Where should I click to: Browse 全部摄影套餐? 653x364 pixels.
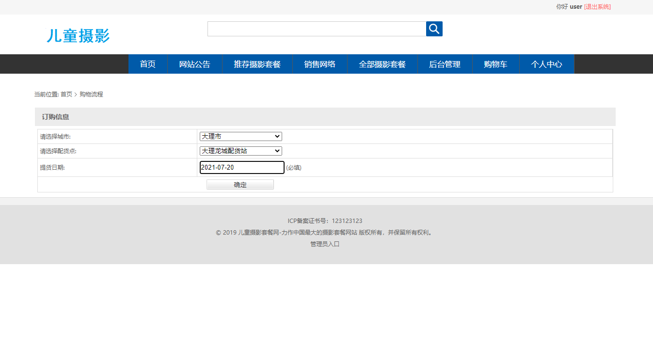coord(382,63)
